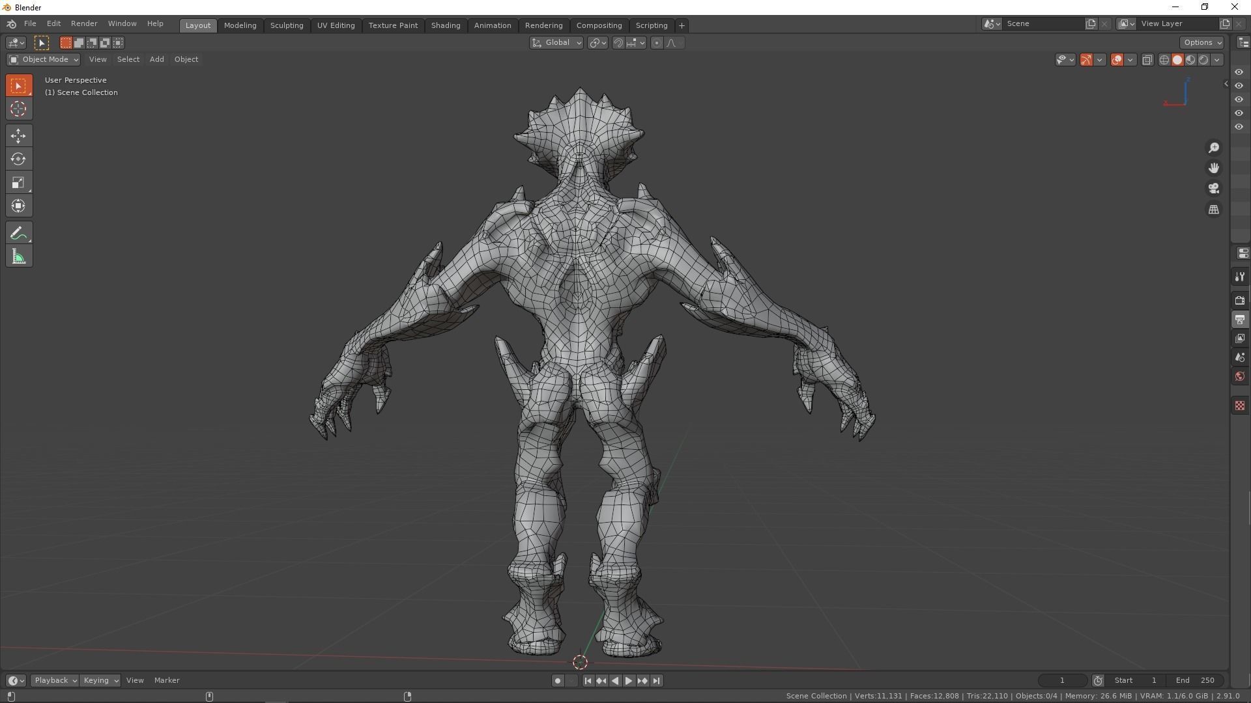1251x703 pixels.
Task: Switch viewport to Material Preview shading
Action: 1189,59
